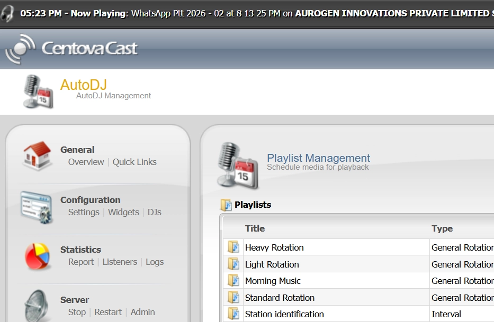This screenshot has height=322, width=494.
Task: Click the Configuration window-gear icon
Action: 36,207
